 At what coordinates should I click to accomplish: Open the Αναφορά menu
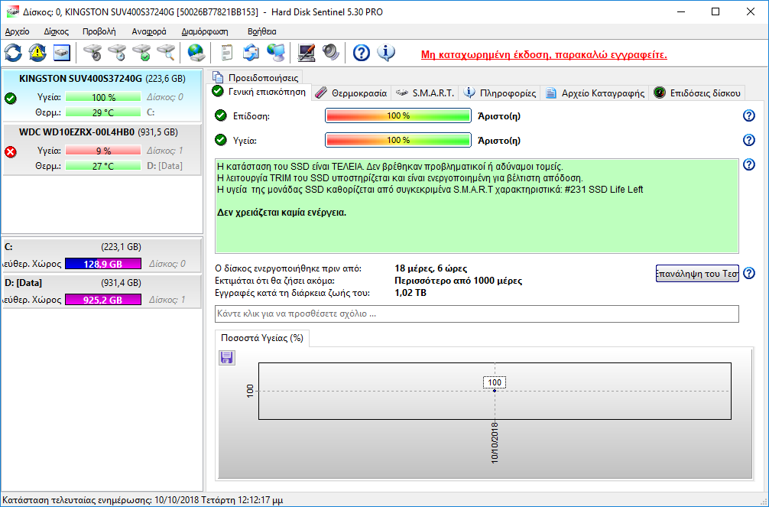(x=148, y=31)
